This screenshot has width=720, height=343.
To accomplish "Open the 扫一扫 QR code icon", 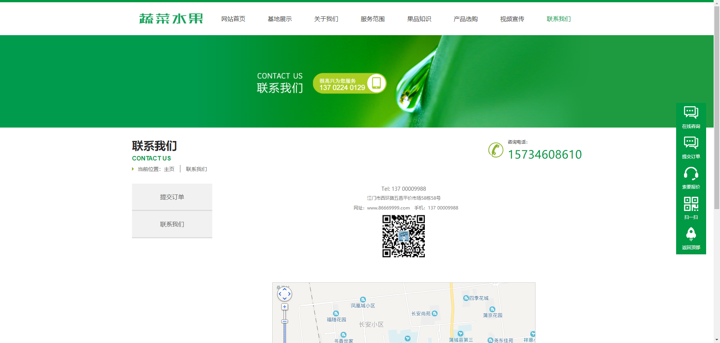I will tap(691, 204).
